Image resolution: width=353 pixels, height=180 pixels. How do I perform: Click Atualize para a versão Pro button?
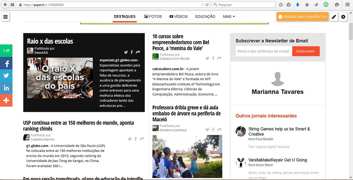(302, 17)
